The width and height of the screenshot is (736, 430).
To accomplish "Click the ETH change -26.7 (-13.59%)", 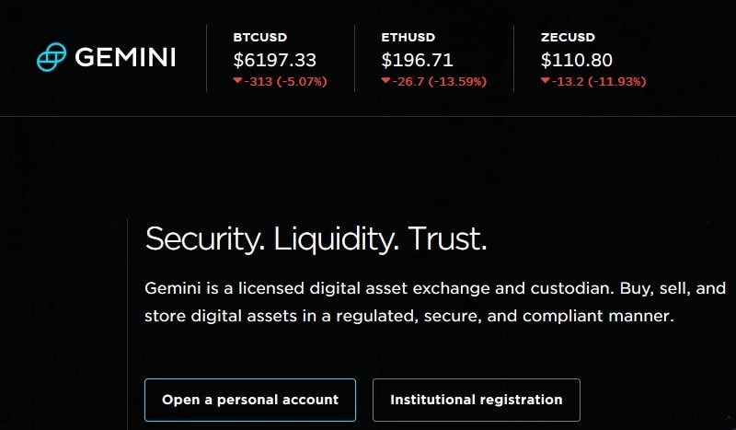I will [439, 81].
